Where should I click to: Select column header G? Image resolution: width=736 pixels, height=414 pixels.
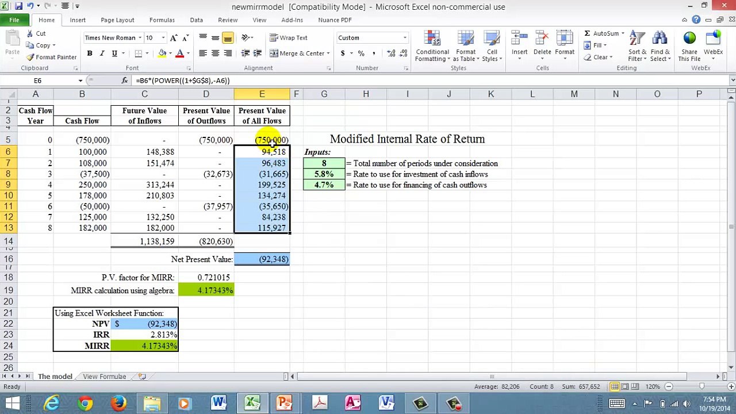pyautogui.click(x=324, y=94)
